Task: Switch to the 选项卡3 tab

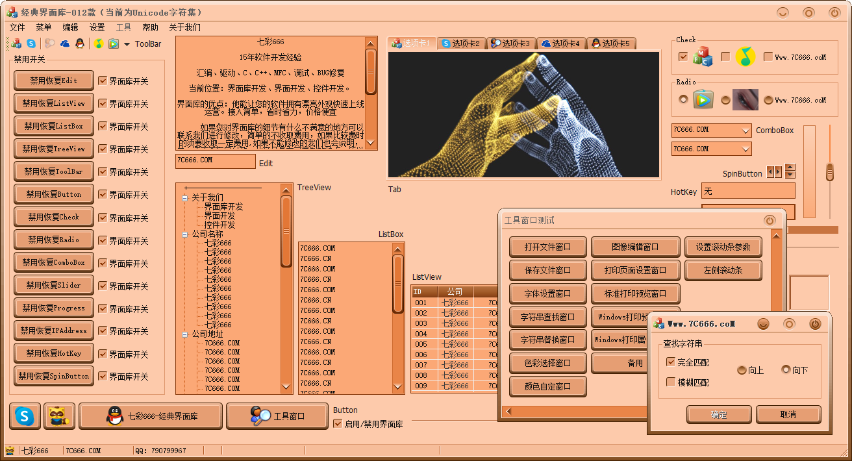Action: coord(510,44)
